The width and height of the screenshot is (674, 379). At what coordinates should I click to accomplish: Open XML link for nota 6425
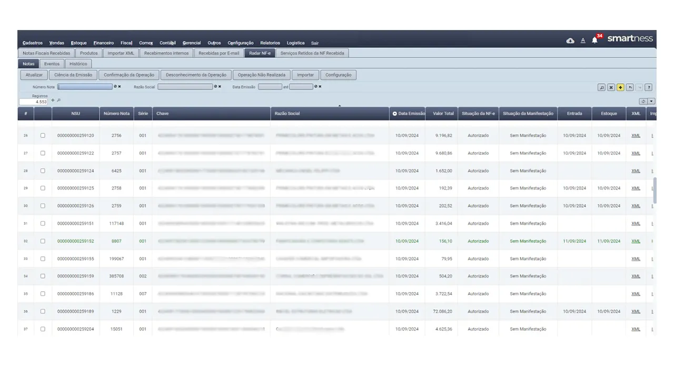pyautogui.click(x=636, y=171)
